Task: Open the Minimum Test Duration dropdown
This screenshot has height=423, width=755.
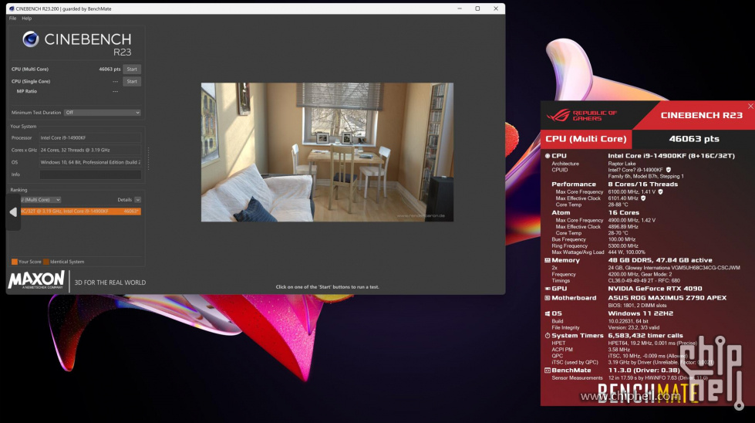Action: (103, 112)
